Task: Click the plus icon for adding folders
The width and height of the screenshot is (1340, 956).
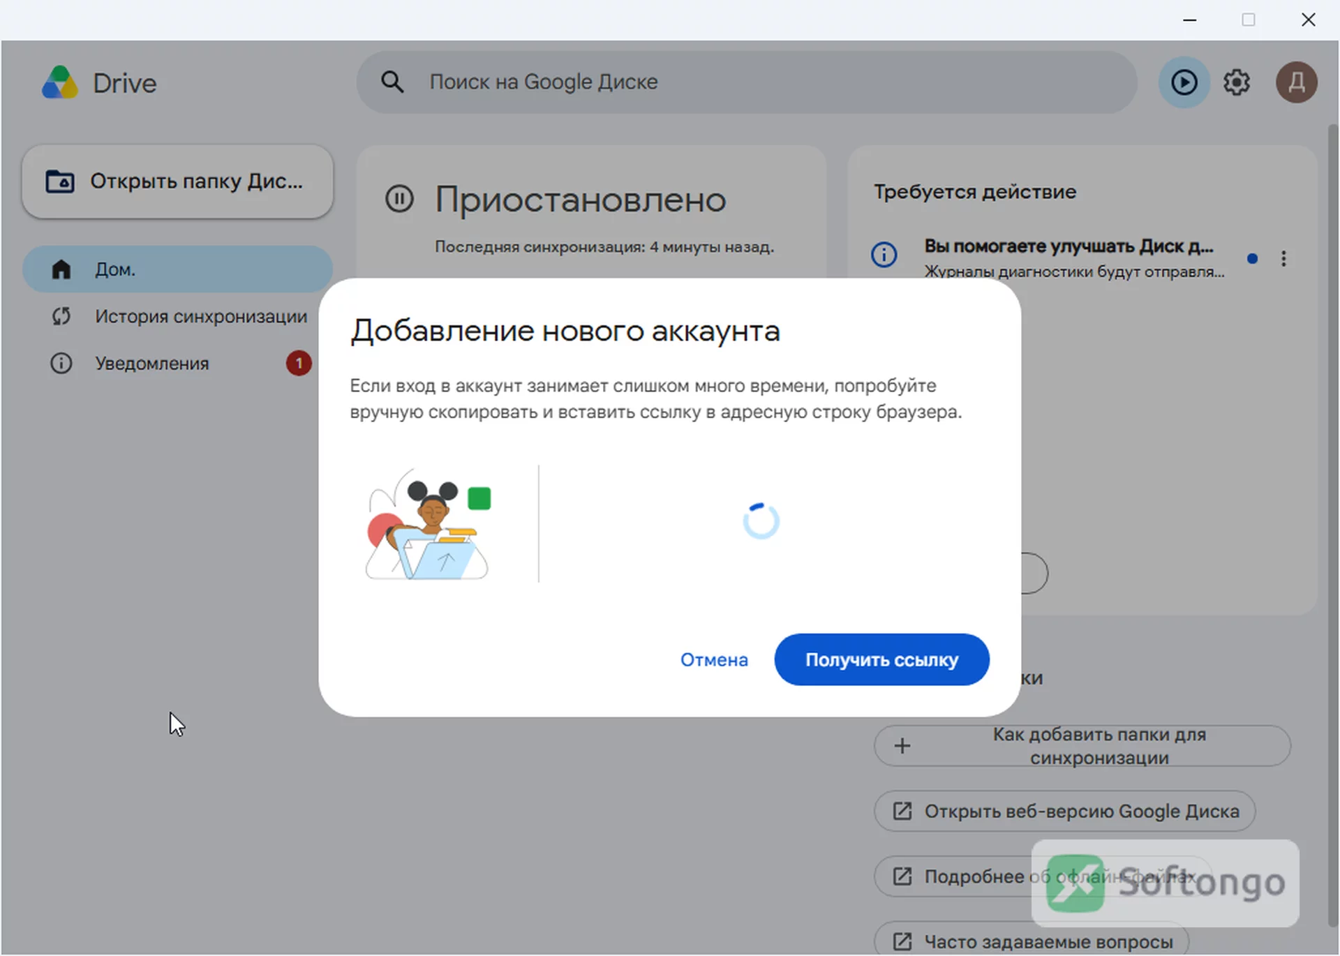Action: pyautogui.click(x=902, y=746)
